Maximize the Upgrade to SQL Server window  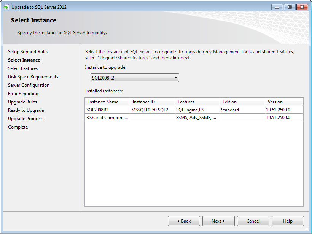[290, 7]
